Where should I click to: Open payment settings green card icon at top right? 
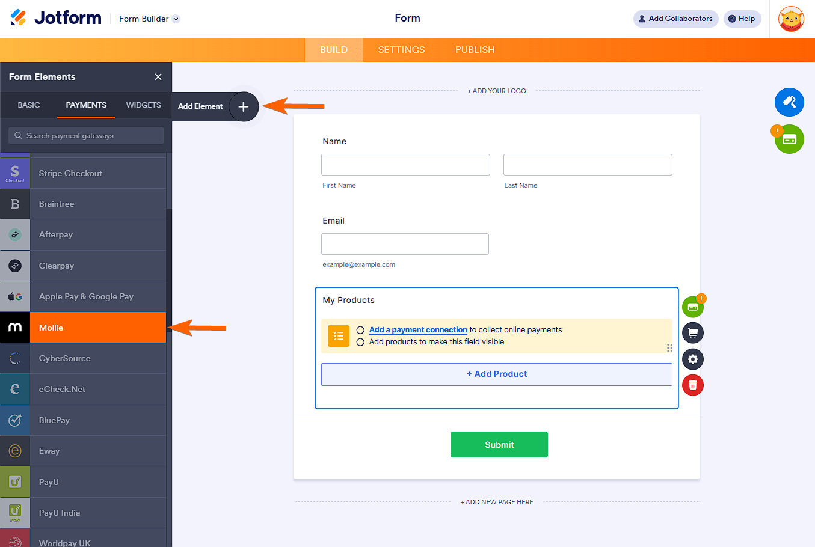point(789,139)
